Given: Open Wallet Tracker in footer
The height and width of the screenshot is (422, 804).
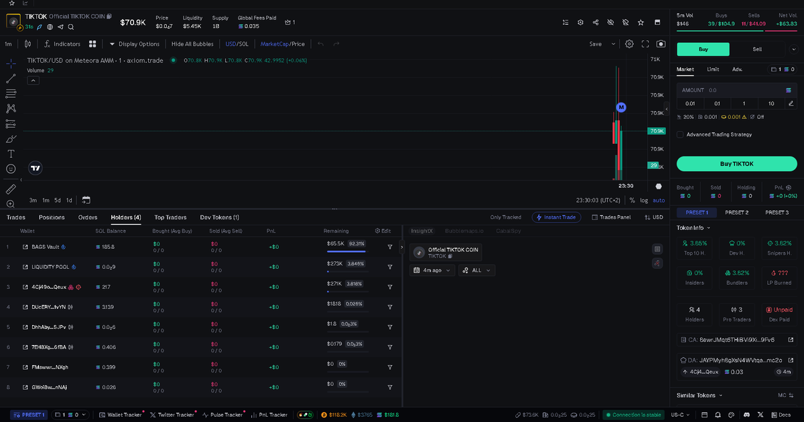Looking at the screenshot, I should tap(121, 415).
